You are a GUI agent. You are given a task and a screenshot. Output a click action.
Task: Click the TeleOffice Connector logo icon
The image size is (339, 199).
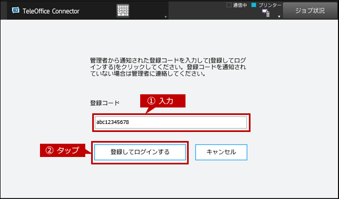15,10
